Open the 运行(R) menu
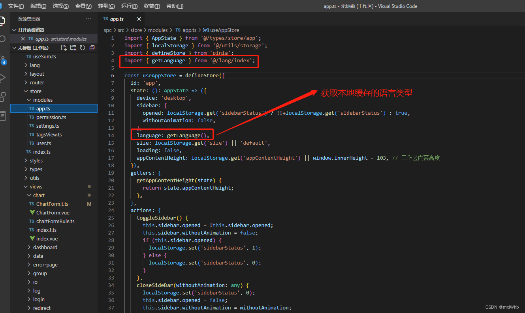The height and width of the screenshot is (313, 525). [130, 6]
